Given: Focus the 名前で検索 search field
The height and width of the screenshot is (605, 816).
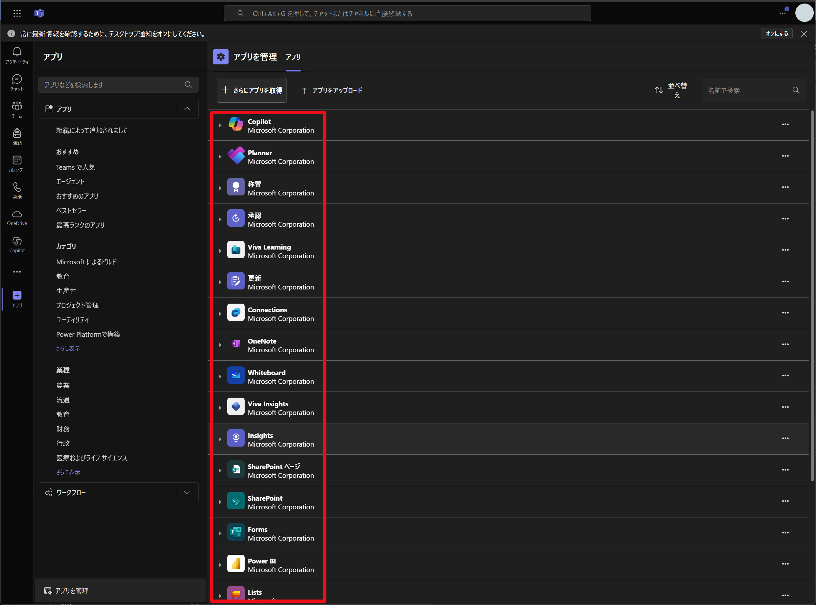Looking at the screenshot, I should tap(754, 90).
